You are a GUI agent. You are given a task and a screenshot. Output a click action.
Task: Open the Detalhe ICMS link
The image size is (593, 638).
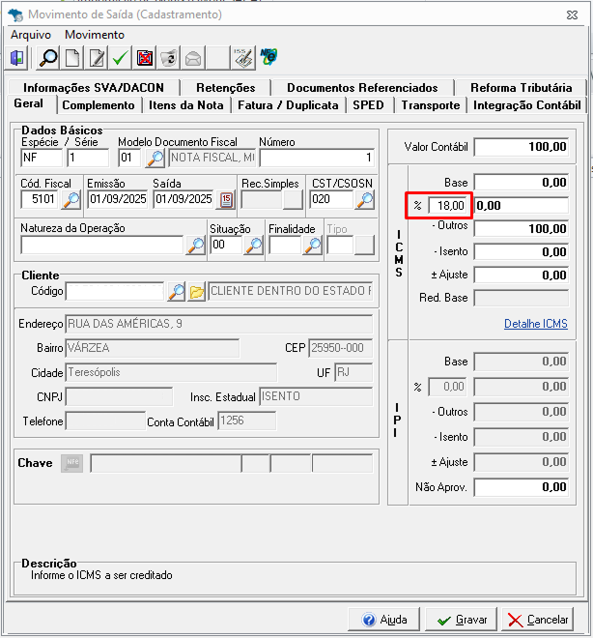point(536,324)
